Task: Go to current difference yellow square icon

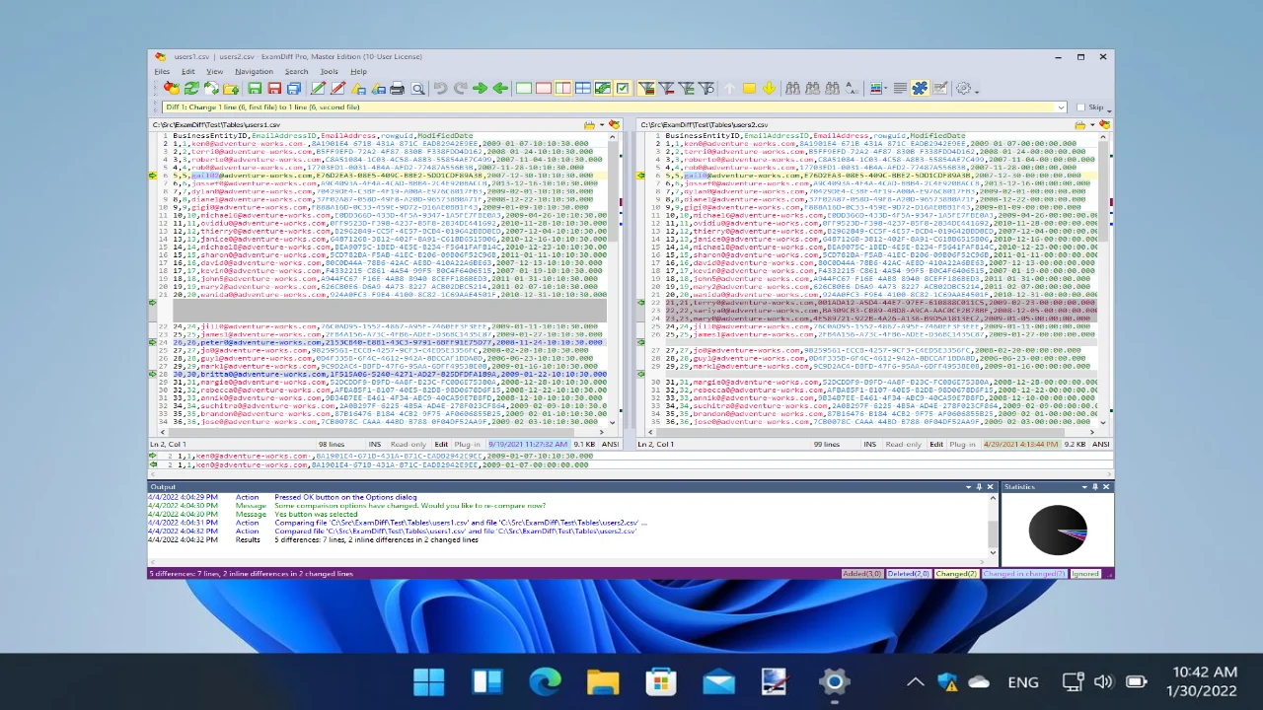Action: click(749, 89)
